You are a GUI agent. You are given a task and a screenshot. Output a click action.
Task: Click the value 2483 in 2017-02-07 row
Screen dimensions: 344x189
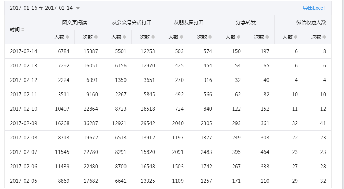206,152
